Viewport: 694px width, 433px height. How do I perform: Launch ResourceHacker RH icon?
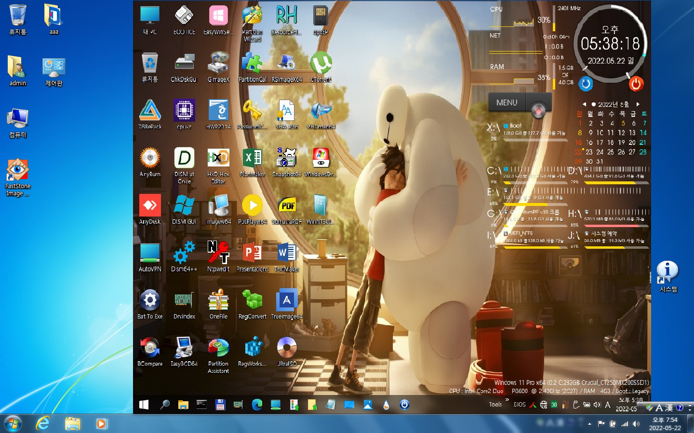coord(286,20)
